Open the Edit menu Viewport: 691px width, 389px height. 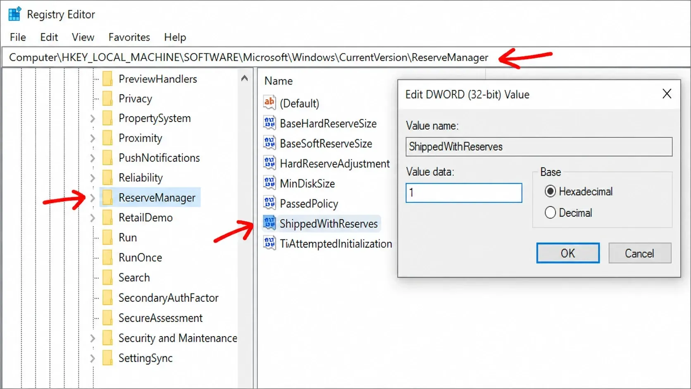[49, 37]
